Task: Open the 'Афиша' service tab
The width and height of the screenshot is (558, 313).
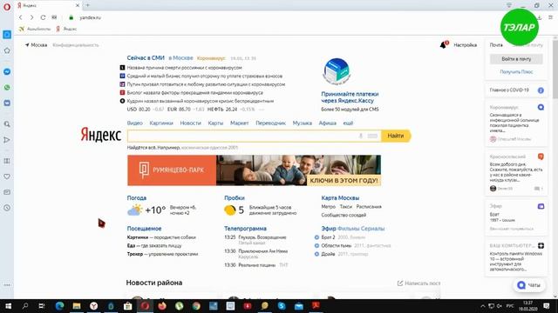Action: tap(328, 123)
